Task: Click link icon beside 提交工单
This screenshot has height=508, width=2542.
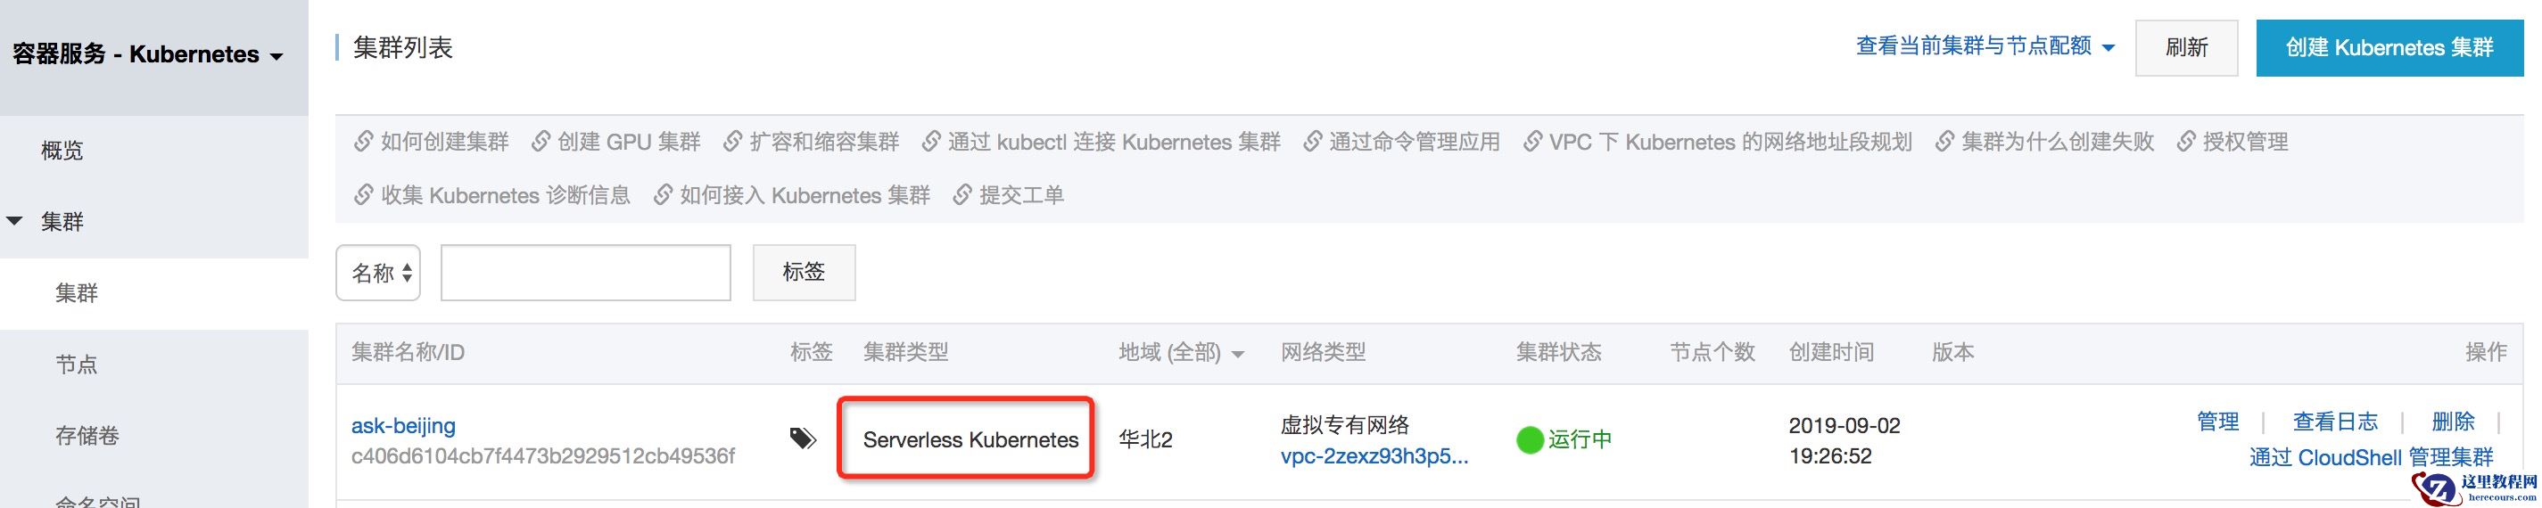Action: [x=962, y=195]
